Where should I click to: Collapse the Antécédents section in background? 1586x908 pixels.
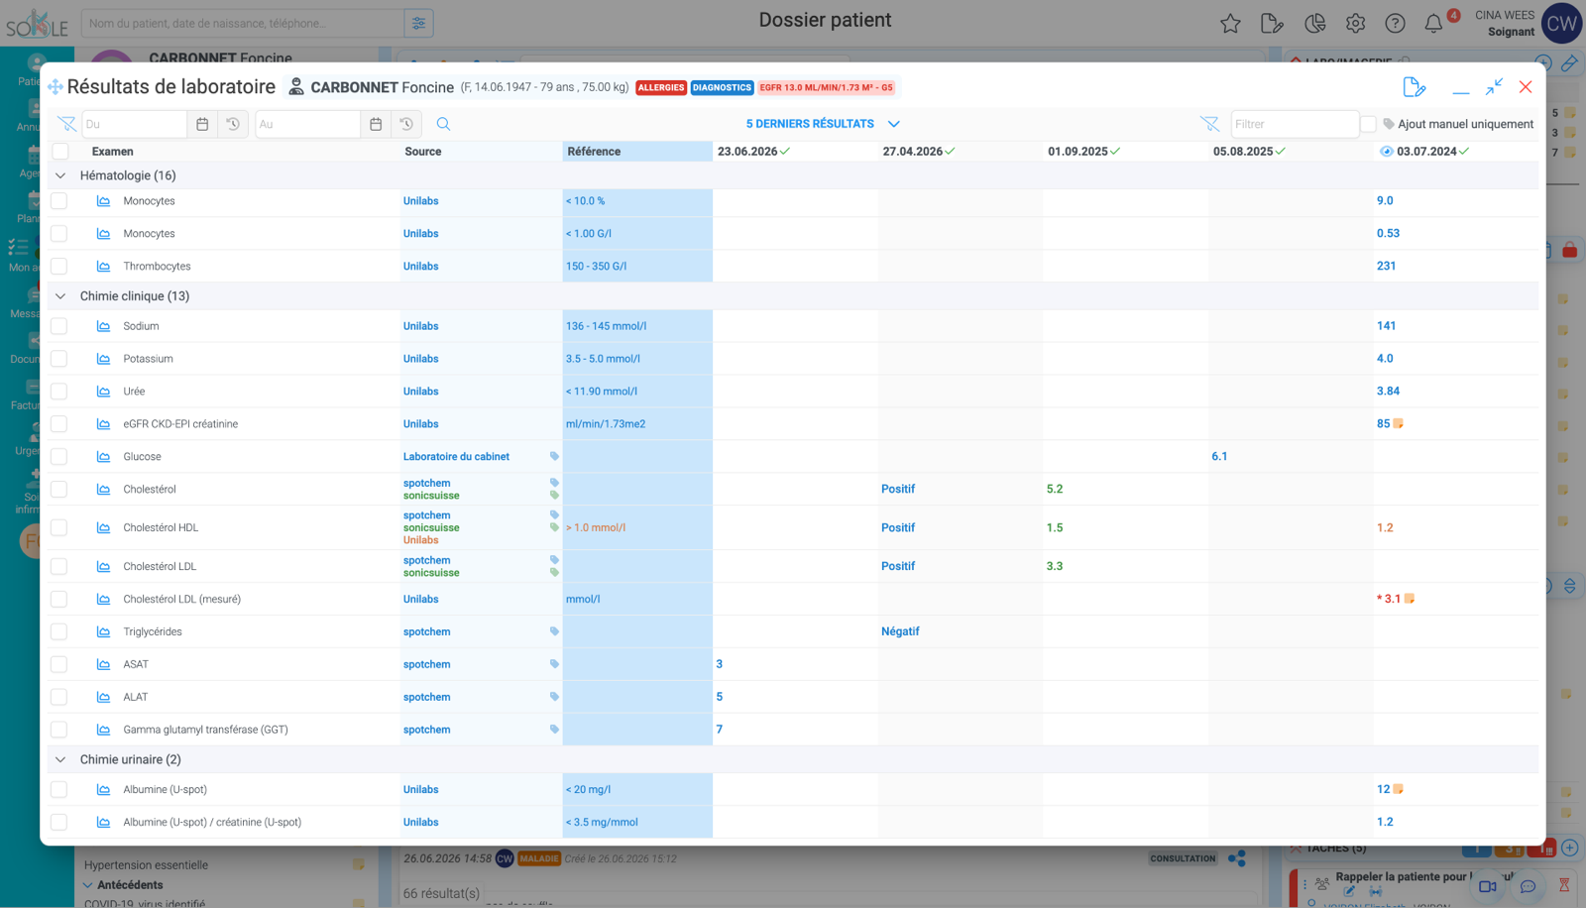point(88,885)
